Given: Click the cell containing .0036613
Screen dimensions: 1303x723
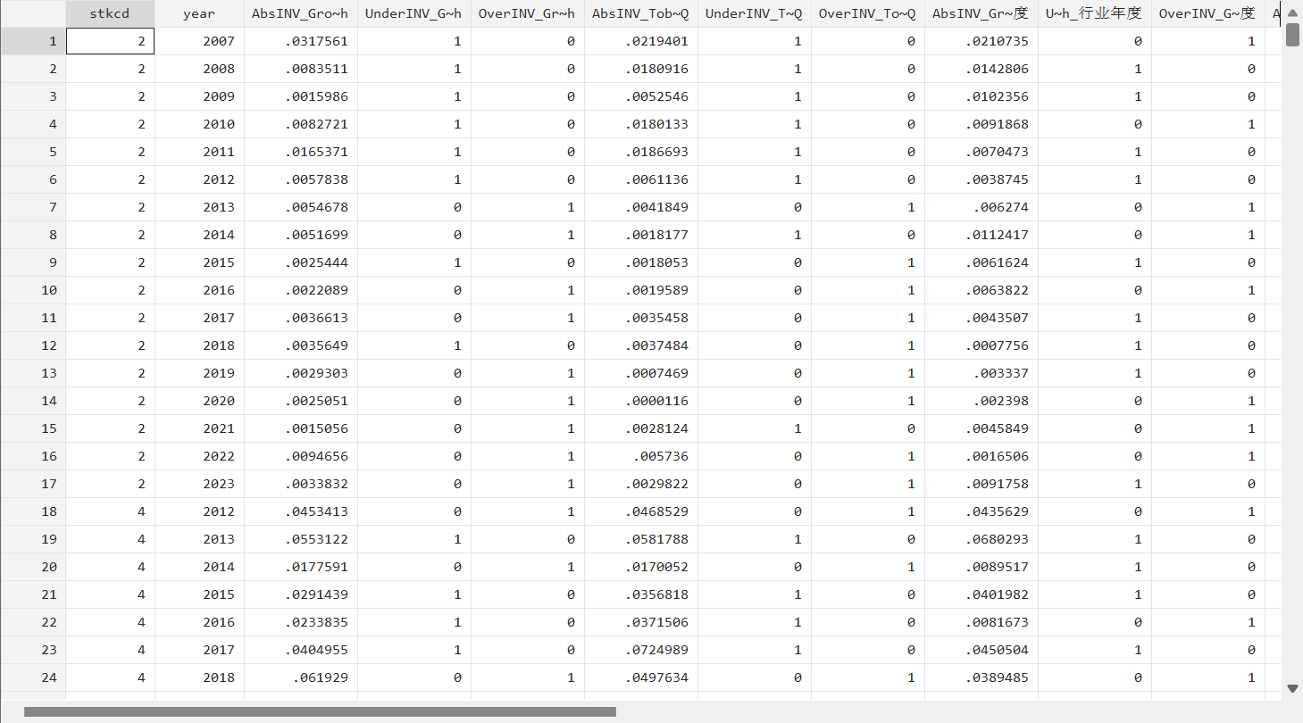Looking at the screenshot, I should coord(301,318).
